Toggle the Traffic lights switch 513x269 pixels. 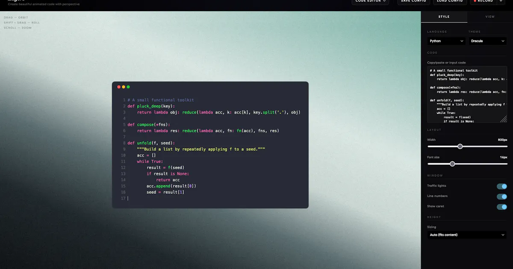click(x=502, y=186)
